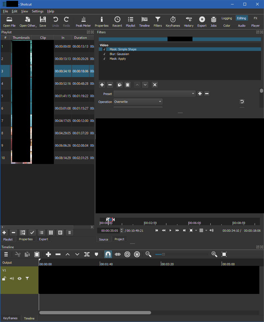264x322 pixels.
Task: Open the Peak Meter panel
Action: [x=83, y=22]
